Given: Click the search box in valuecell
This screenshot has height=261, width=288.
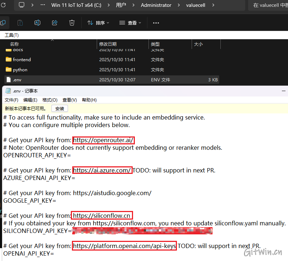Looking at the screenshot, I should click(x=268, y=5).
